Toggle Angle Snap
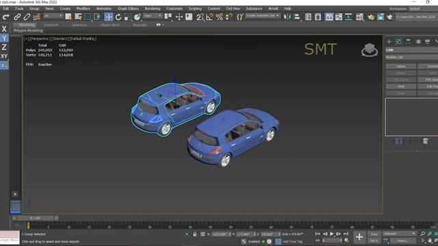The width and height of the screenshot is (438, 246). coord(209,17)
